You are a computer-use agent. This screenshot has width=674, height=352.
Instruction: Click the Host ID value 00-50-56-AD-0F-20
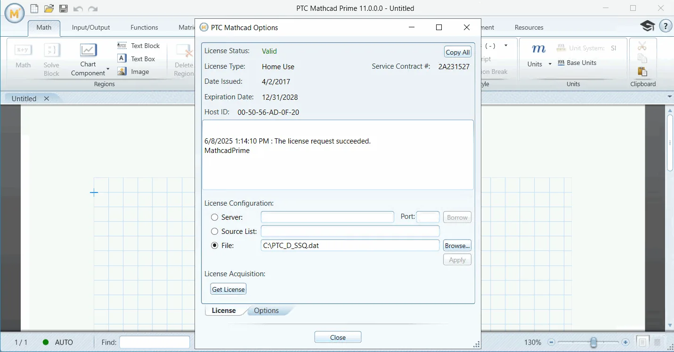[x=268, y=112]
